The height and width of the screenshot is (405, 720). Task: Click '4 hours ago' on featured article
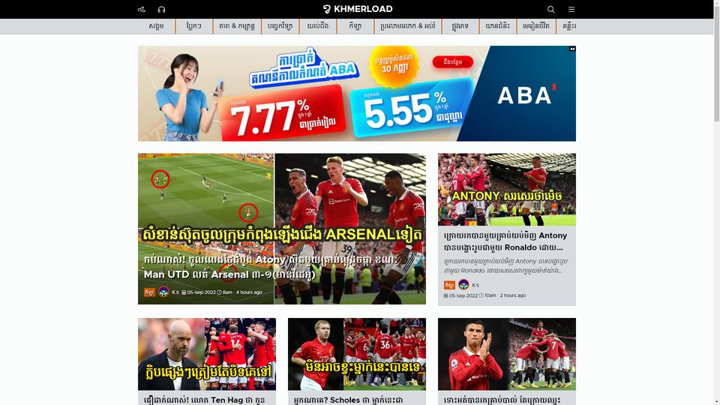(249, 292)
